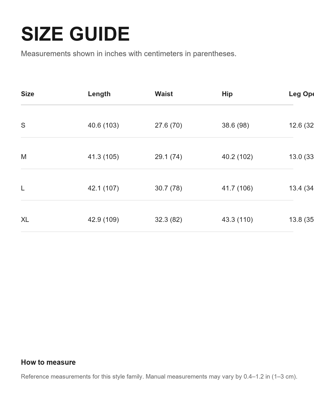Click the S length value 40.6 (103)
Screen dimensions: 314x419
click(103, 125)
